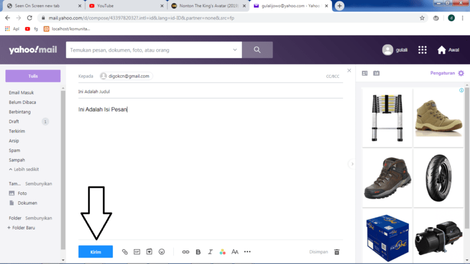
Task: Open the Terkirim folder
Action: pyautogui.click(x=17, y=131)
